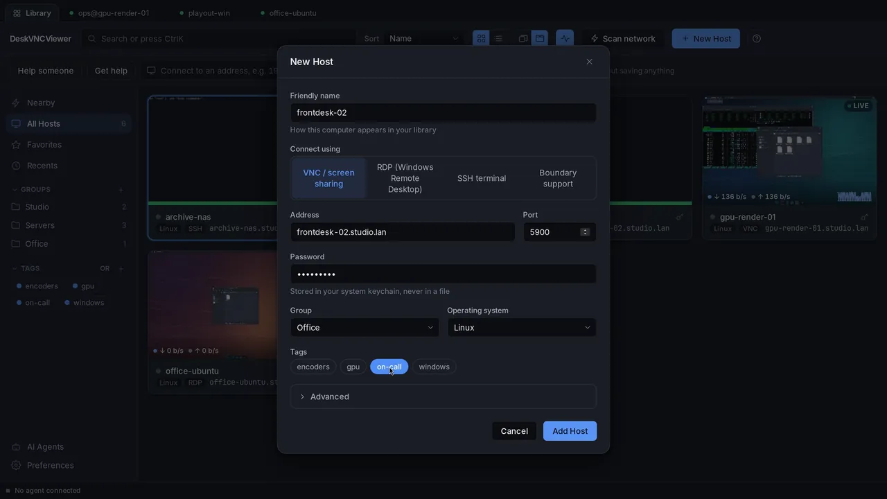Screen dimensions: 887x499
Task: Open the Group dropdown
Action: (x=365, y=328)
